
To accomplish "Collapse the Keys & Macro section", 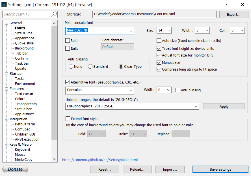I will pyautogui.click(x=6, y=144).
